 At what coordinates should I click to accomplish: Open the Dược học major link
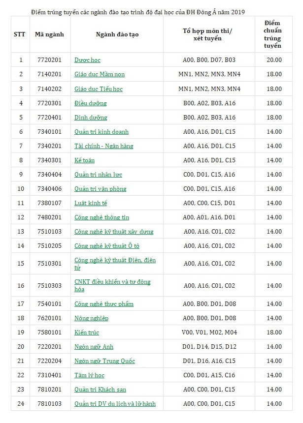click(87, 60)
